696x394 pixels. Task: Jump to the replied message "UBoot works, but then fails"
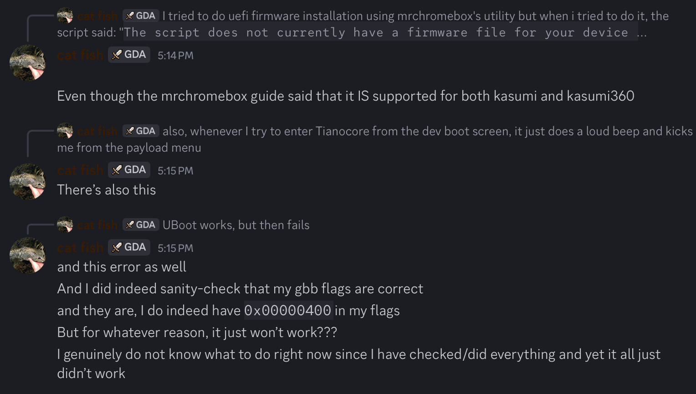[x=236, y=225]
